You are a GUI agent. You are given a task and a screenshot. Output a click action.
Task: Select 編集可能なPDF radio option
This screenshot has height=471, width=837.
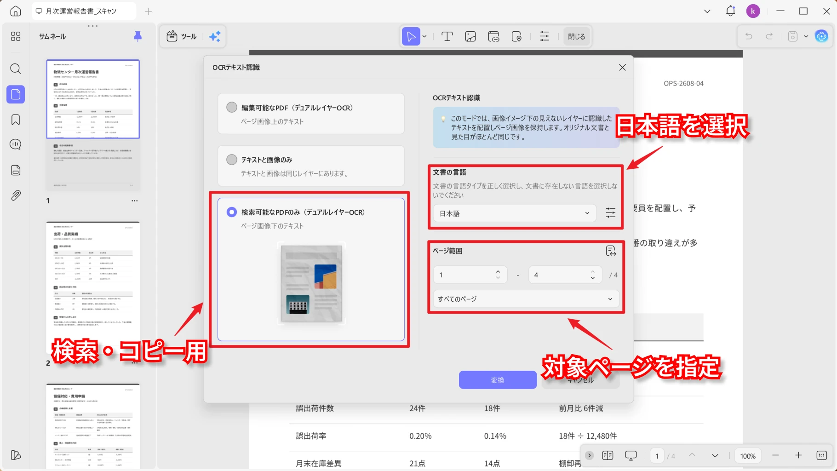(x=232, y=107)
